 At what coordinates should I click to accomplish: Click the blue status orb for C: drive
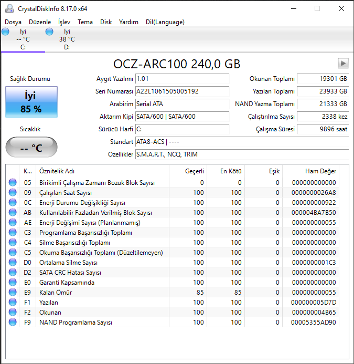point(5,32)
